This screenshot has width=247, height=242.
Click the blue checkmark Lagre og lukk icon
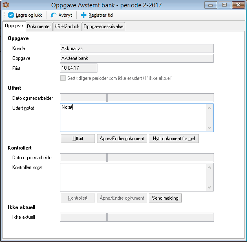11,15
